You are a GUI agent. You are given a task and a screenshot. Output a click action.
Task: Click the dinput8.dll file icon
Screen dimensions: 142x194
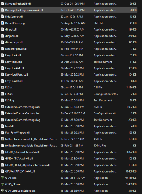tap(2, 36)
